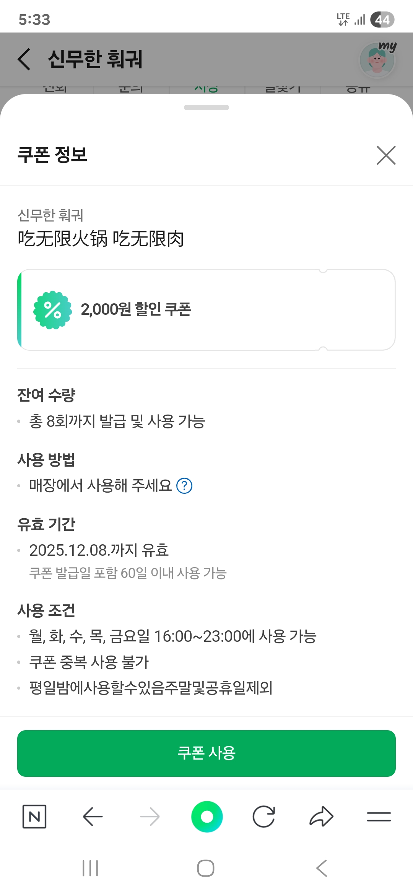Screen dimensions: 413x895
Task: Share the page with the share arrow
Action: coord(321,817)
